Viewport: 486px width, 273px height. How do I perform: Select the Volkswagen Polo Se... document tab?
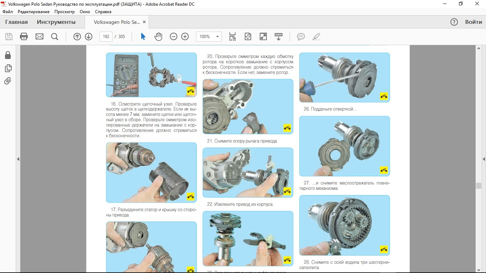(x=117, y=22)
